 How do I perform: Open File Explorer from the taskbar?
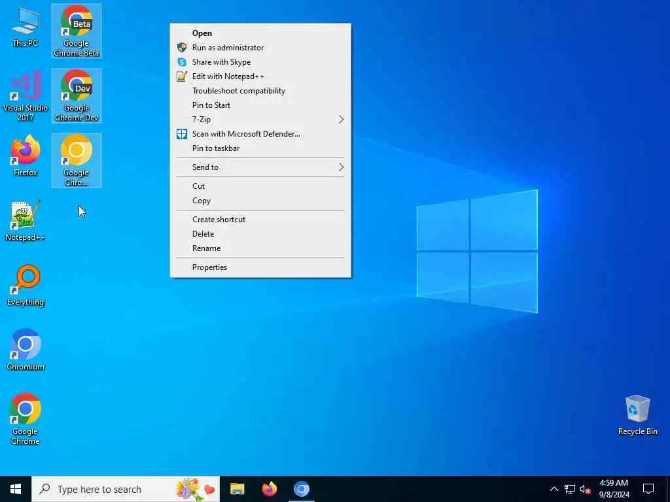tap(237, 489)
